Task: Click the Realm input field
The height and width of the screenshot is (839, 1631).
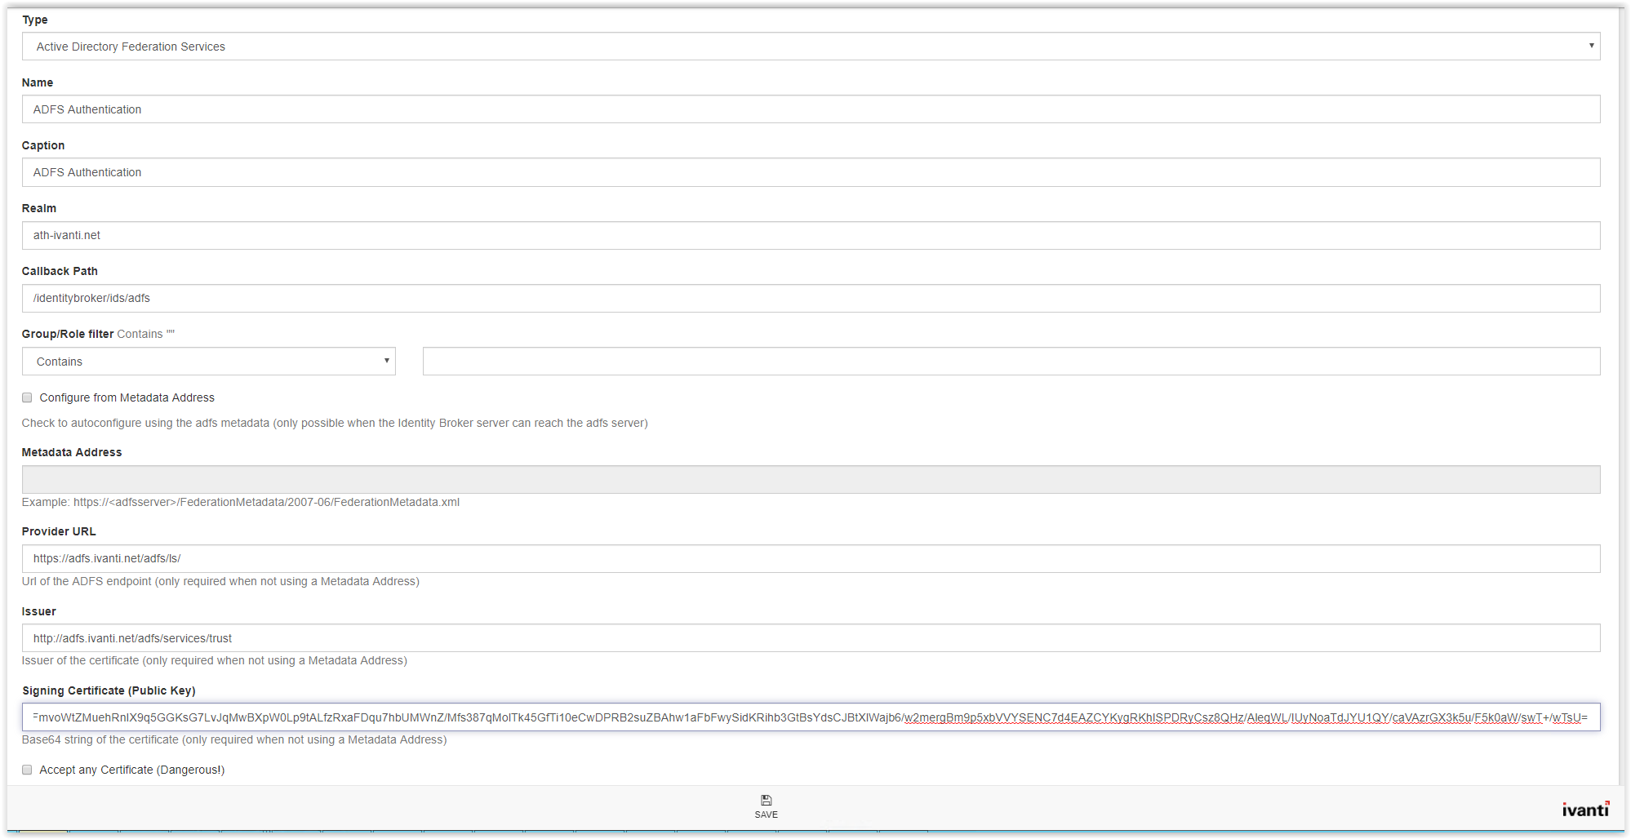Action: click(x=811, y=235)
